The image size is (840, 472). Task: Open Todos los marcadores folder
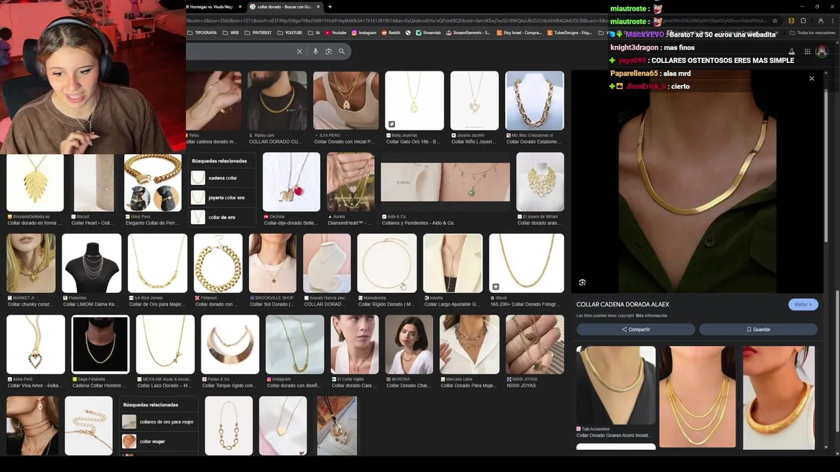click(812, 33)
